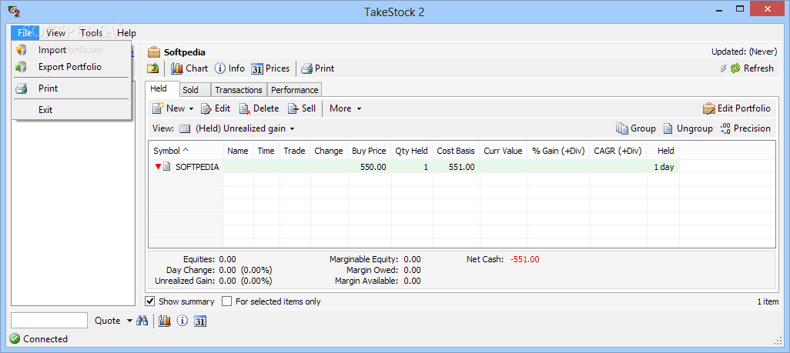
Task: Click the % Gain (+Div) column header
Action: (x=558, y=151)
